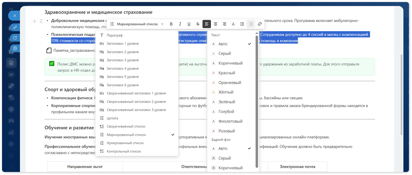Toggle green checkbox in DMS note
This screenshot has height=175, width=412.
pos(52,63)
